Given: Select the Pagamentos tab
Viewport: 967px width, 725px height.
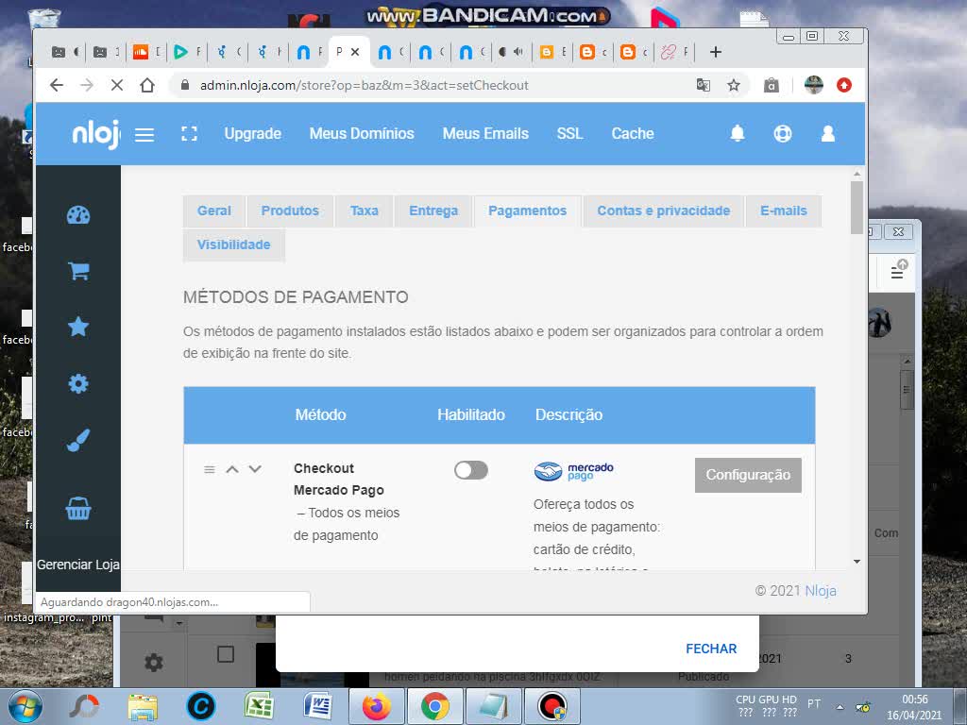Looking at the screenshot, I should 527,211.
